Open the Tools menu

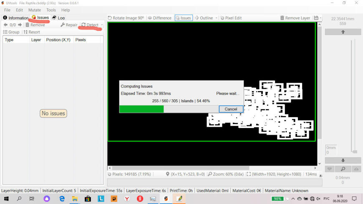click(51, 10)
